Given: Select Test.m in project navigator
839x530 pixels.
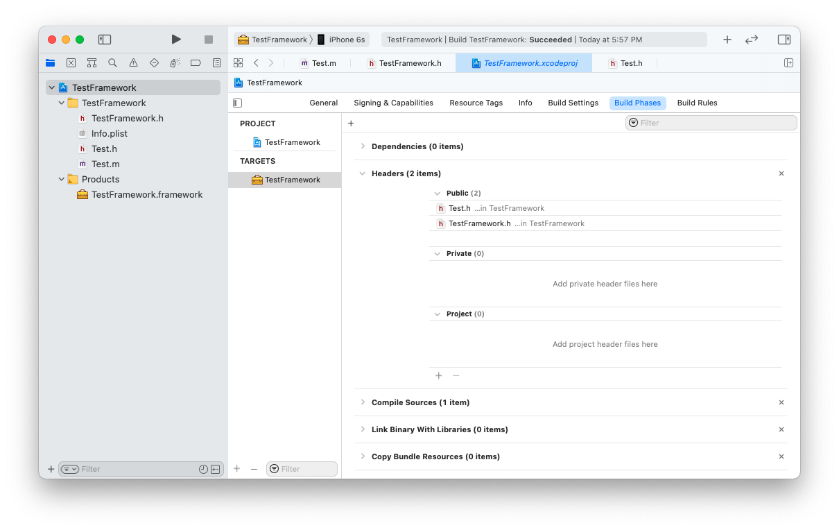Looking at the screenshot, I should [105, 164].
